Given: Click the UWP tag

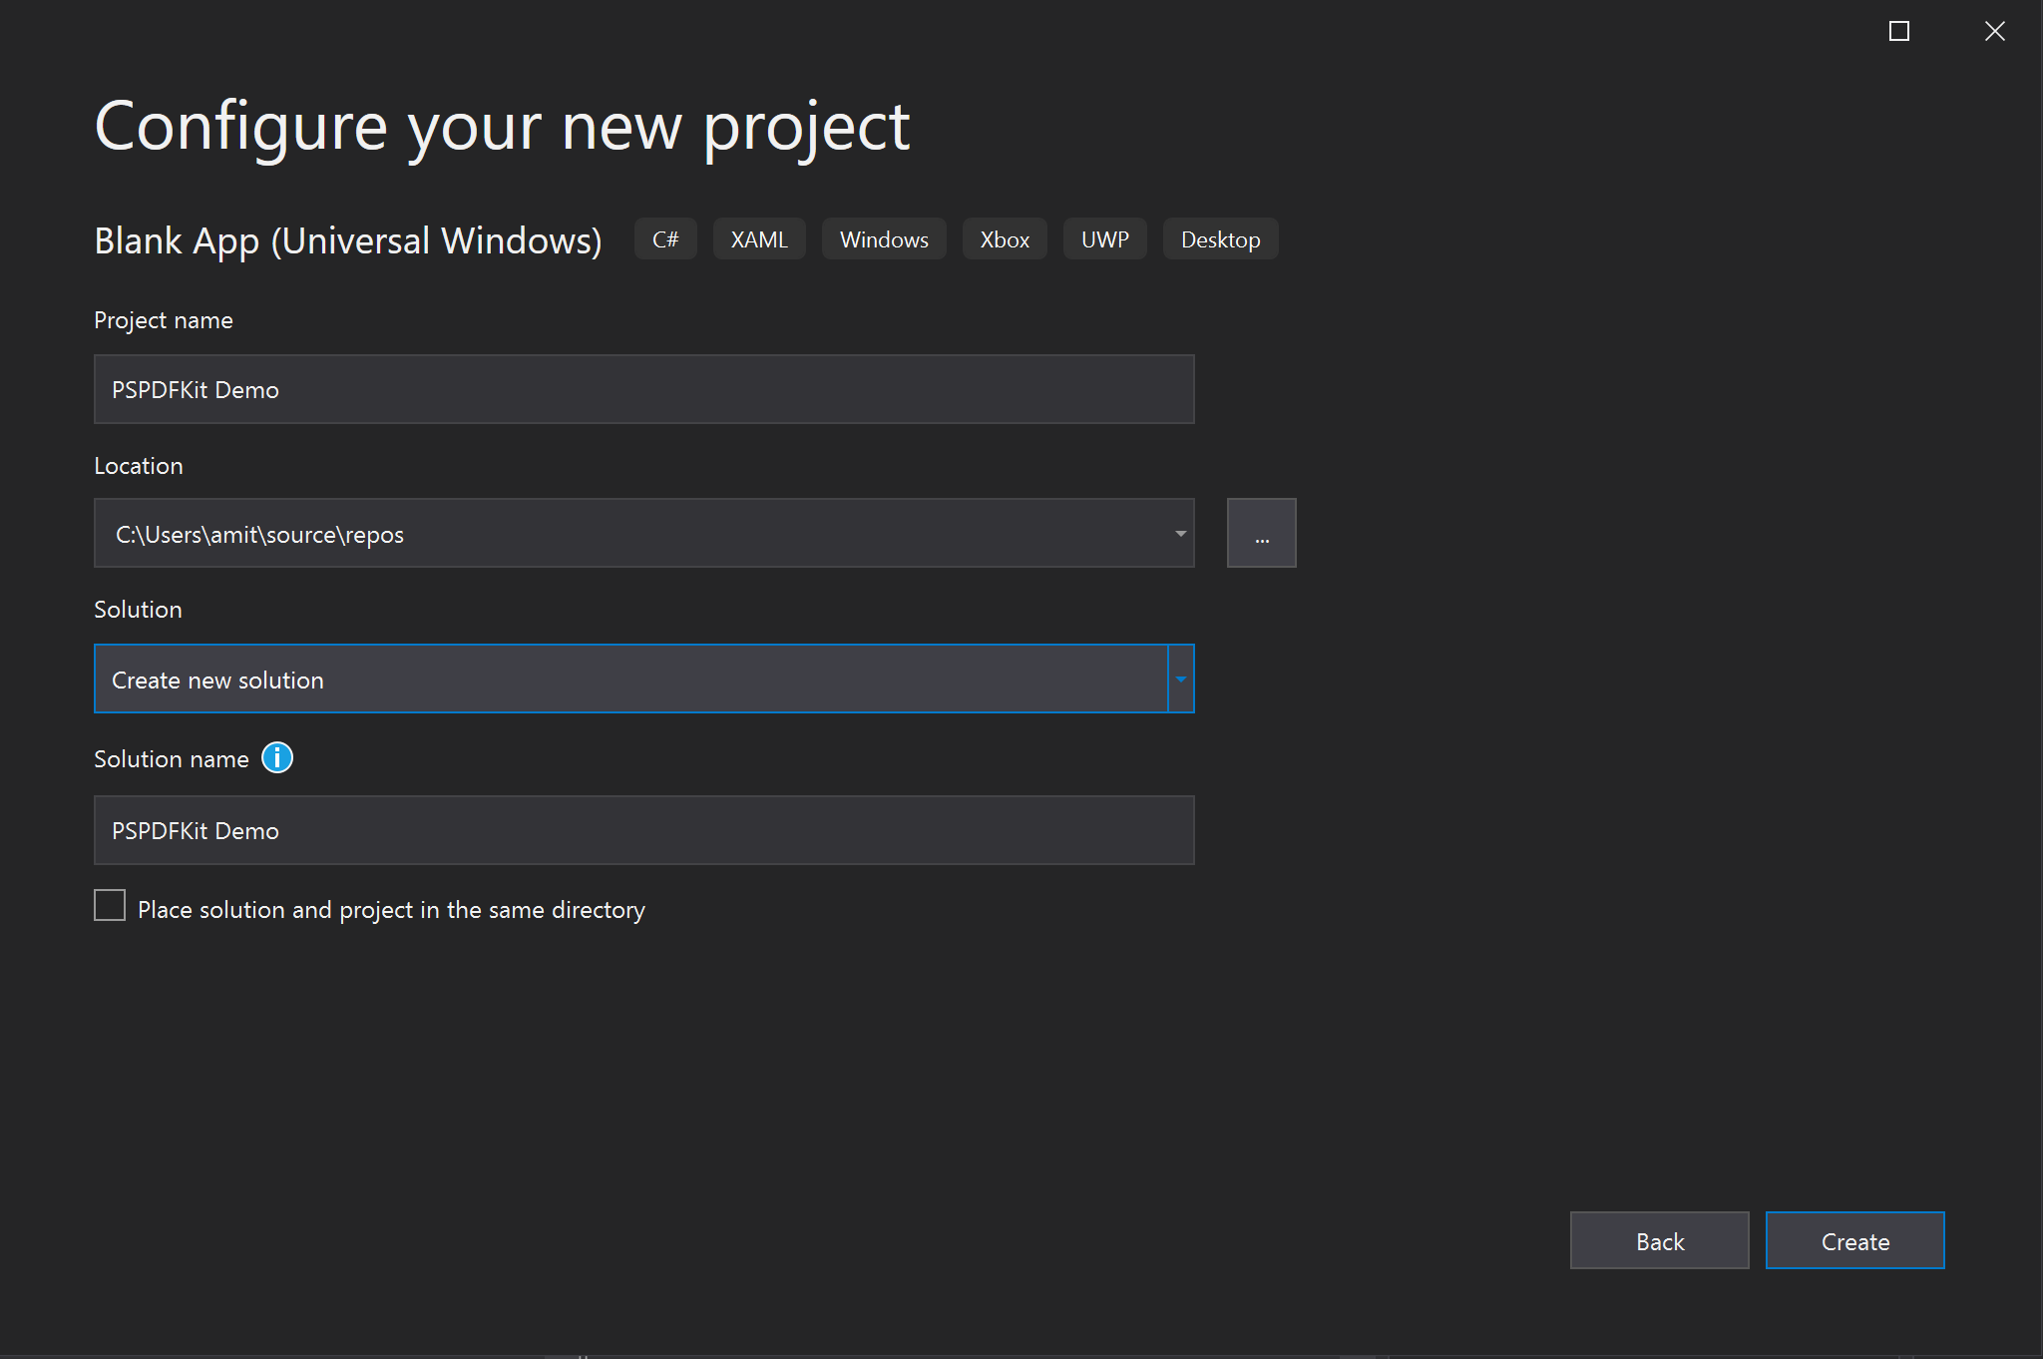Looking at the screenshot, I should 1105,239.
